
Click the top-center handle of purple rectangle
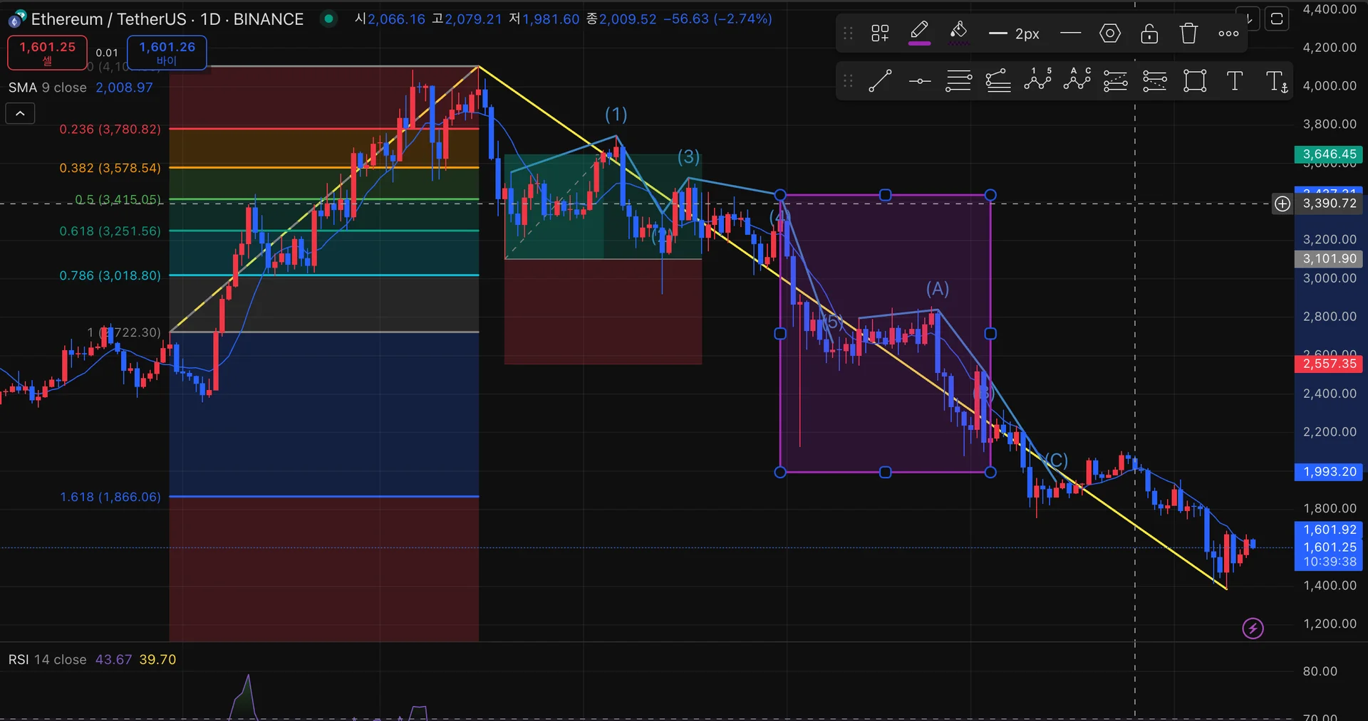click(x=885, y=195)
